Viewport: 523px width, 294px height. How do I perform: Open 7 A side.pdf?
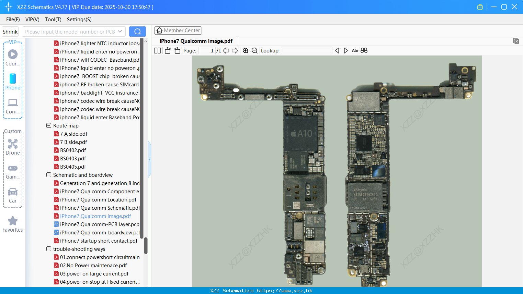coord(73,134)
